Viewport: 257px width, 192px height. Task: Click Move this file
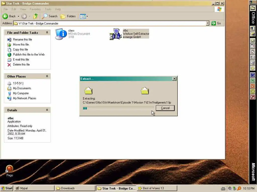[x=21, y=44]
